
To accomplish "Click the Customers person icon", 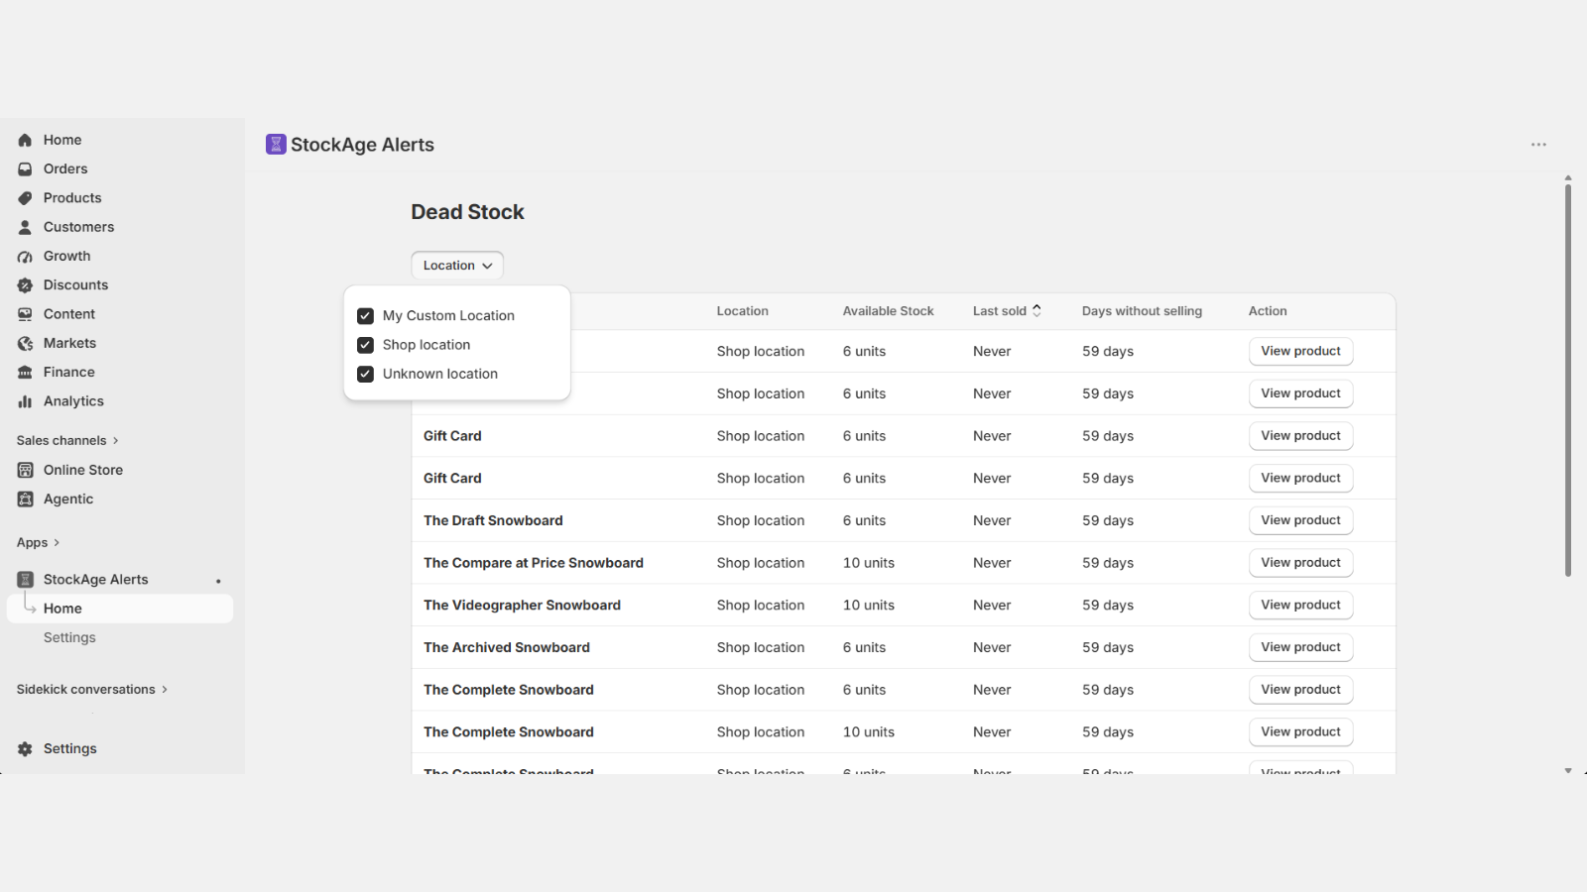I will [x=25, y=227].
